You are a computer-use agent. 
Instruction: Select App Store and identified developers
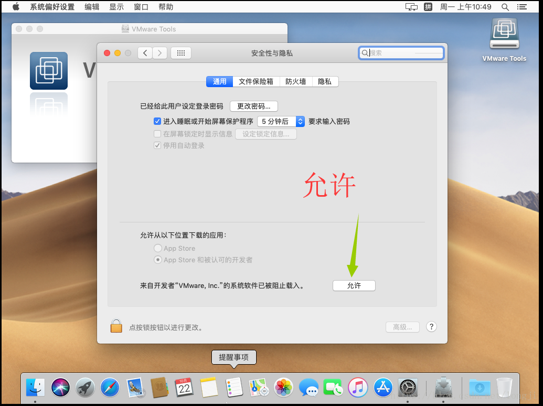point(157,260)
